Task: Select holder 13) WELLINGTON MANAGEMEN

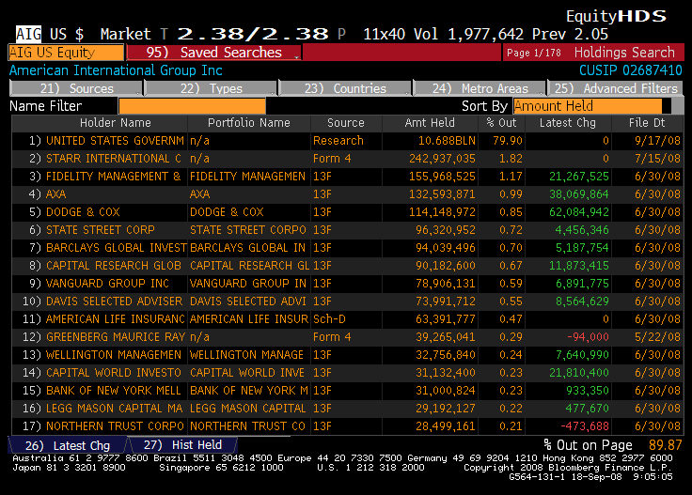Action: [102, 355]
